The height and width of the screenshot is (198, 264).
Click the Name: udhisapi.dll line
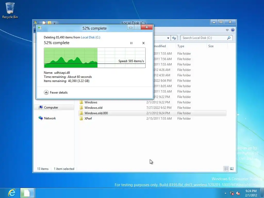pos(57,73)
